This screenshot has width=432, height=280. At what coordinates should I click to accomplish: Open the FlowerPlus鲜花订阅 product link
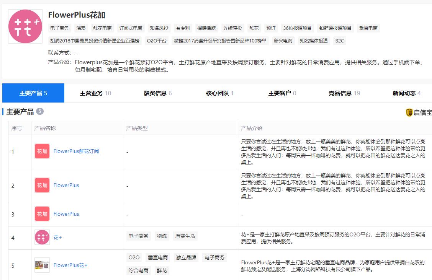pos(76,151)
